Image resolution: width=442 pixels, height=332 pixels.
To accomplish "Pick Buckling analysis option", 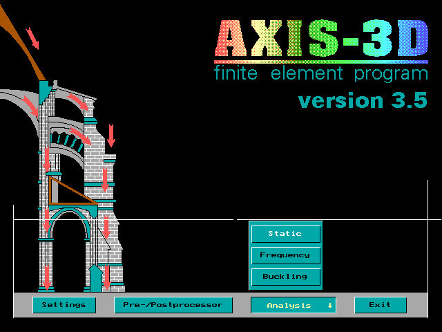I will click(x=285, y=277).
